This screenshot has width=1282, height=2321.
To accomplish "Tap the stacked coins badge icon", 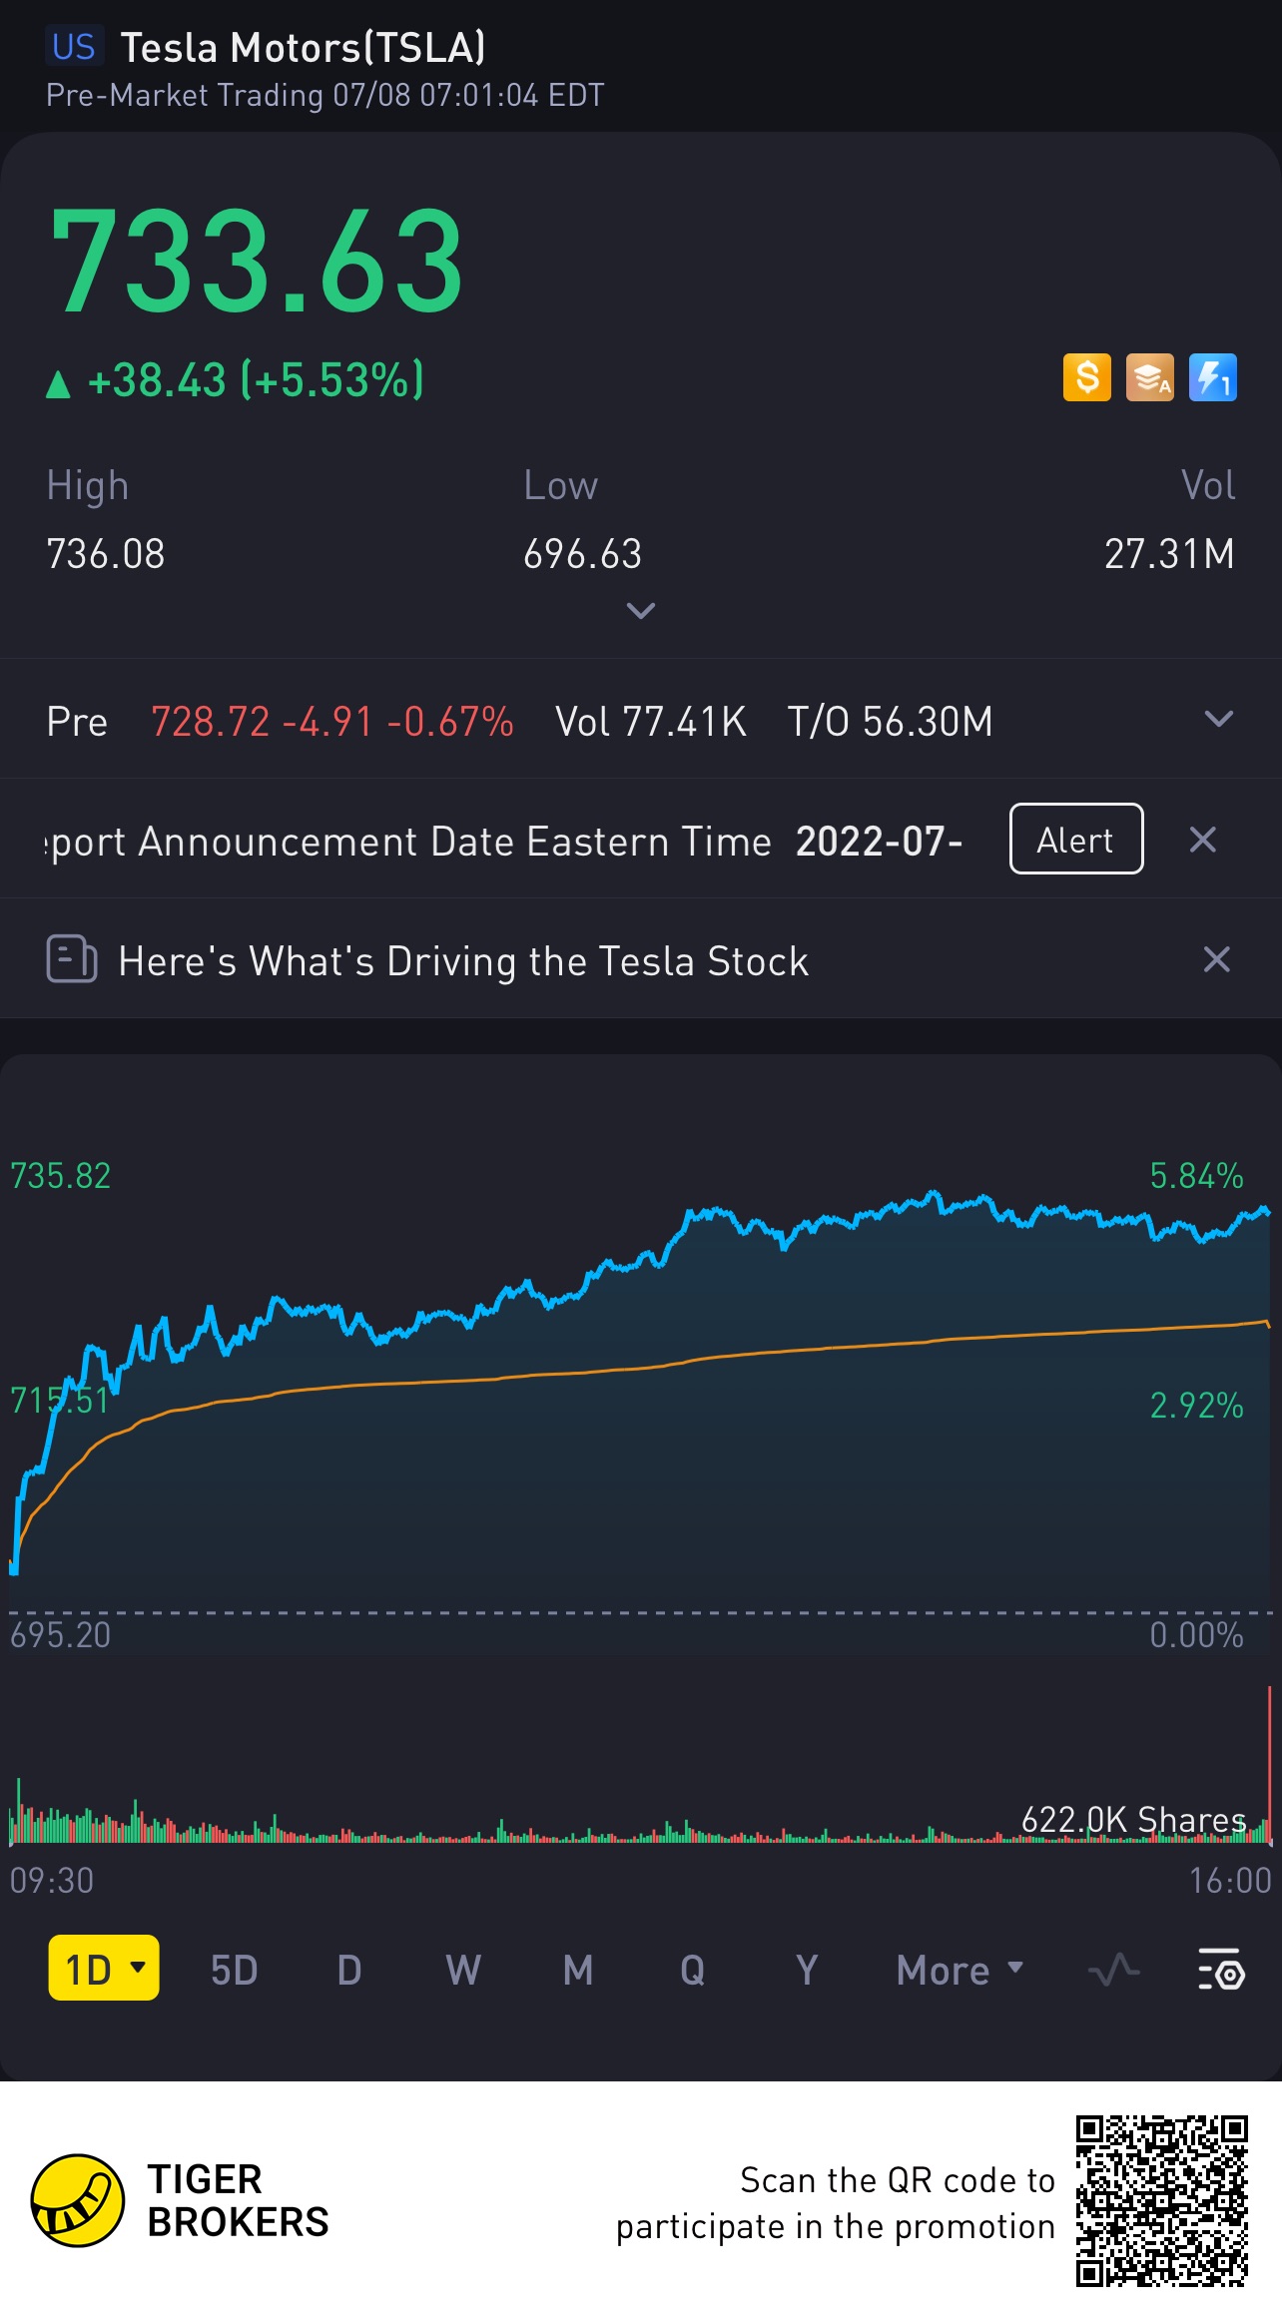I will click(x=1149, y=378).
